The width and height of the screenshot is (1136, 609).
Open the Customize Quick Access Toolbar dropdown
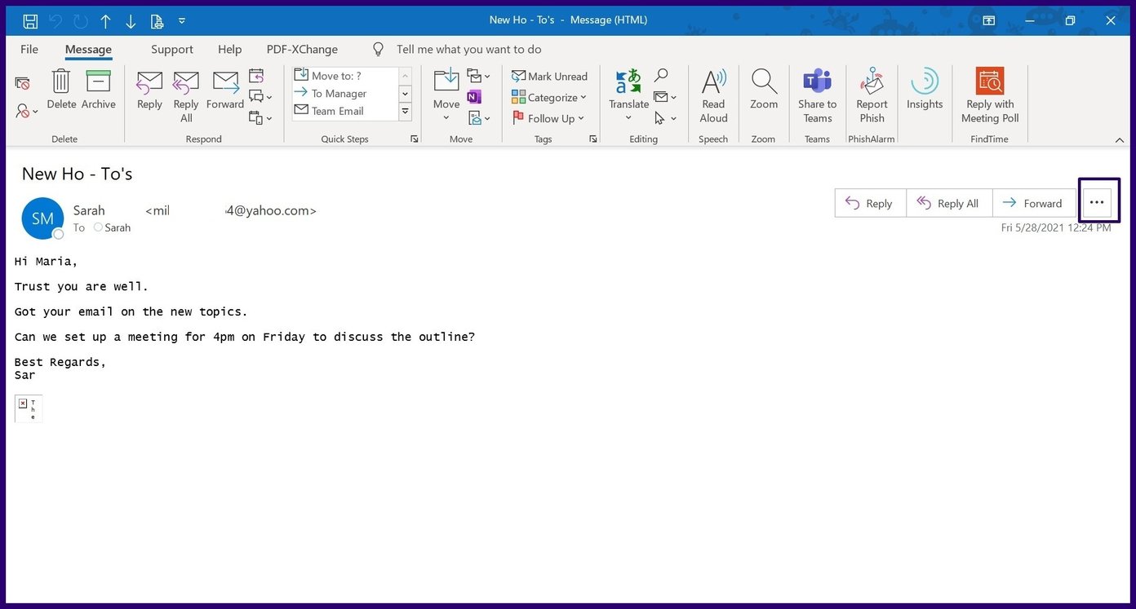pyautogui.click(x=182, y=20)
